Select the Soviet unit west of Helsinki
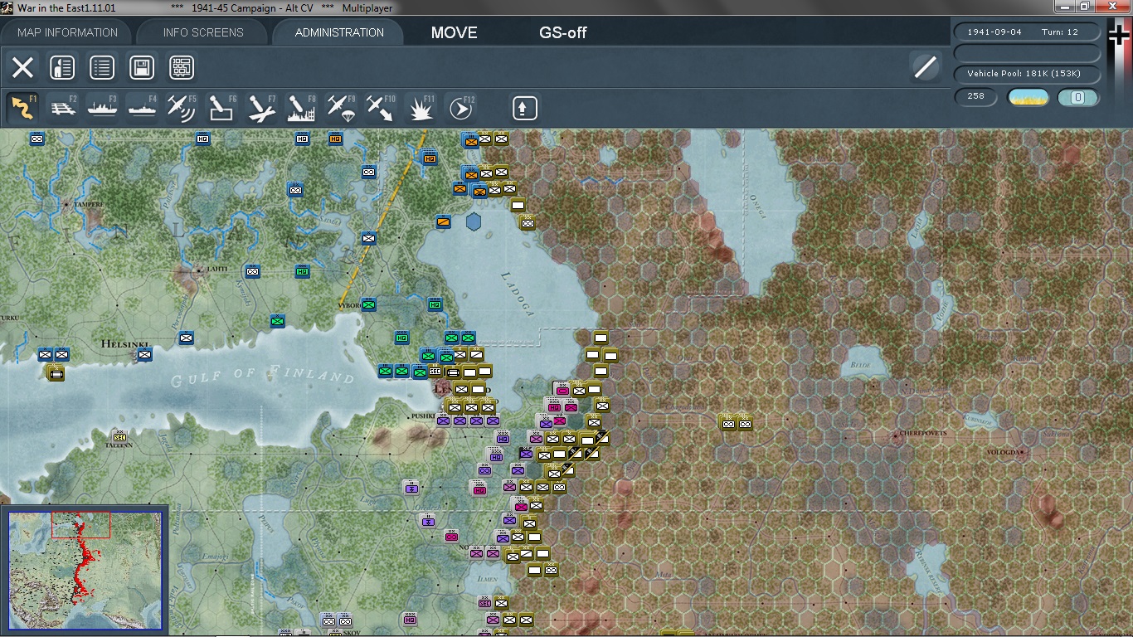The height and width of the screenshot is (637, 1133). [56, 373]
